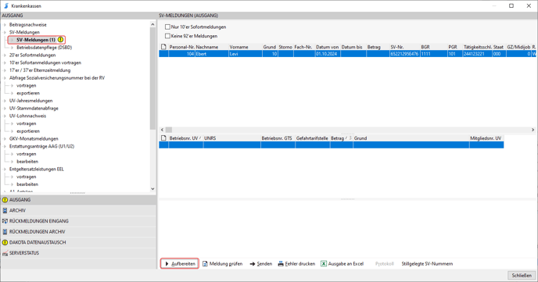Enable Nur 10'er Sofortmeldungen checkbox
The width and height of the screenshot is (538, 282).
(167, 27)
